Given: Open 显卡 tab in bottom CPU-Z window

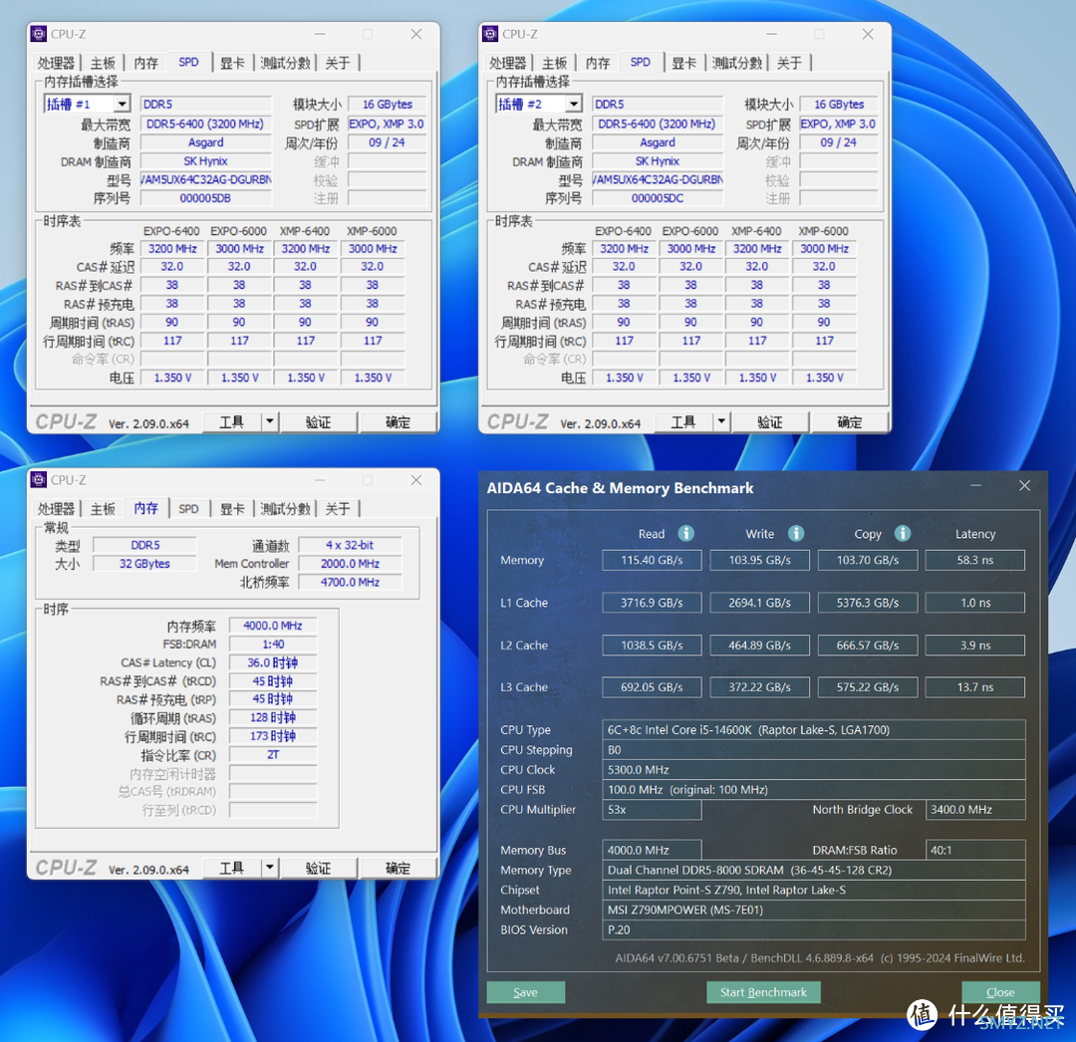Looking at the screenshot, I should coord(232,509).
